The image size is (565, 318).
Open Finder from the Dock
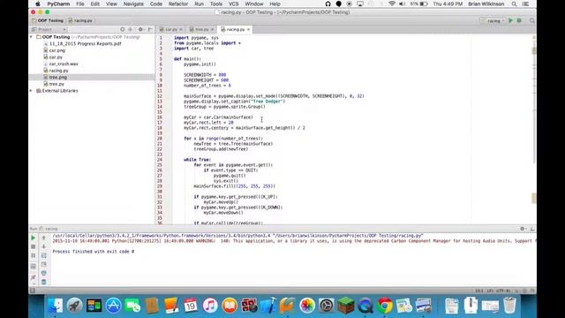[x=55, y=306]
